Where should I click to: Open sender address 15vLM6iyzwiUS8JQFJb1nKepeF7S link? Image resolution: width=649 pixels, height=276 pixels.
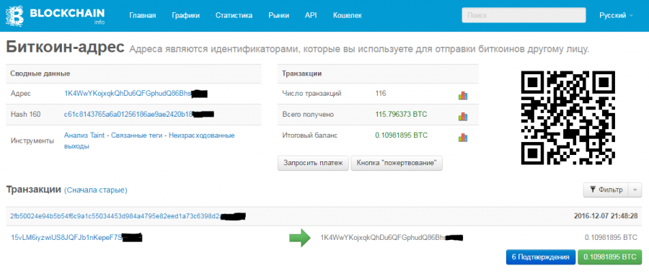click(x=66, y=238)
